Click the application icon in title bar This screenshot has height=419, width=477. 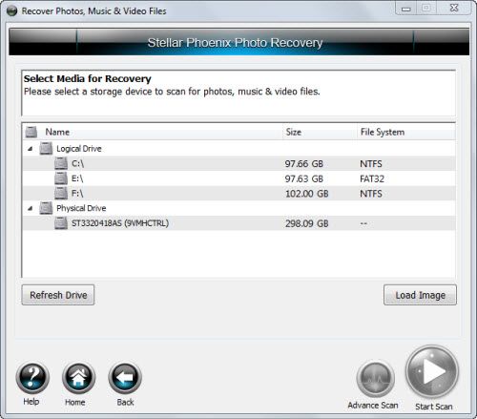tap(12, 10)
